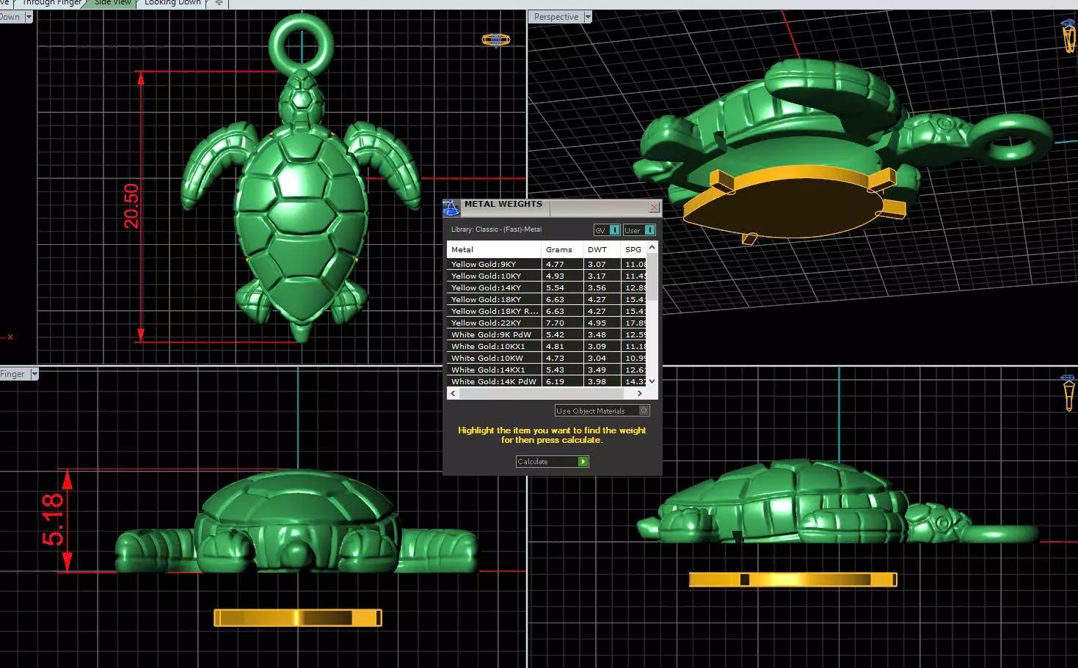The height and width of the screenshot is (668, 1078).
Task: Select the Yellow Gold:18KY R... row
Action: click(x=547, y=311)
